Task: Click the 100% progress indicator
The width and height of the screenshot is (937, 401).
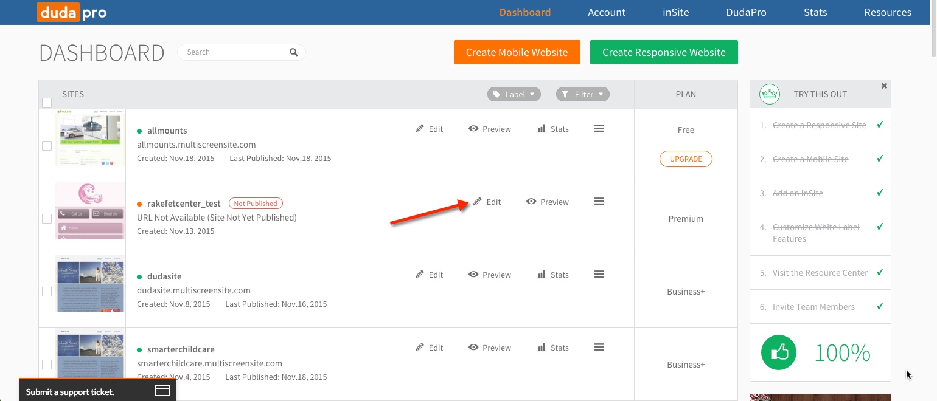Action: [x=843, y=353]
